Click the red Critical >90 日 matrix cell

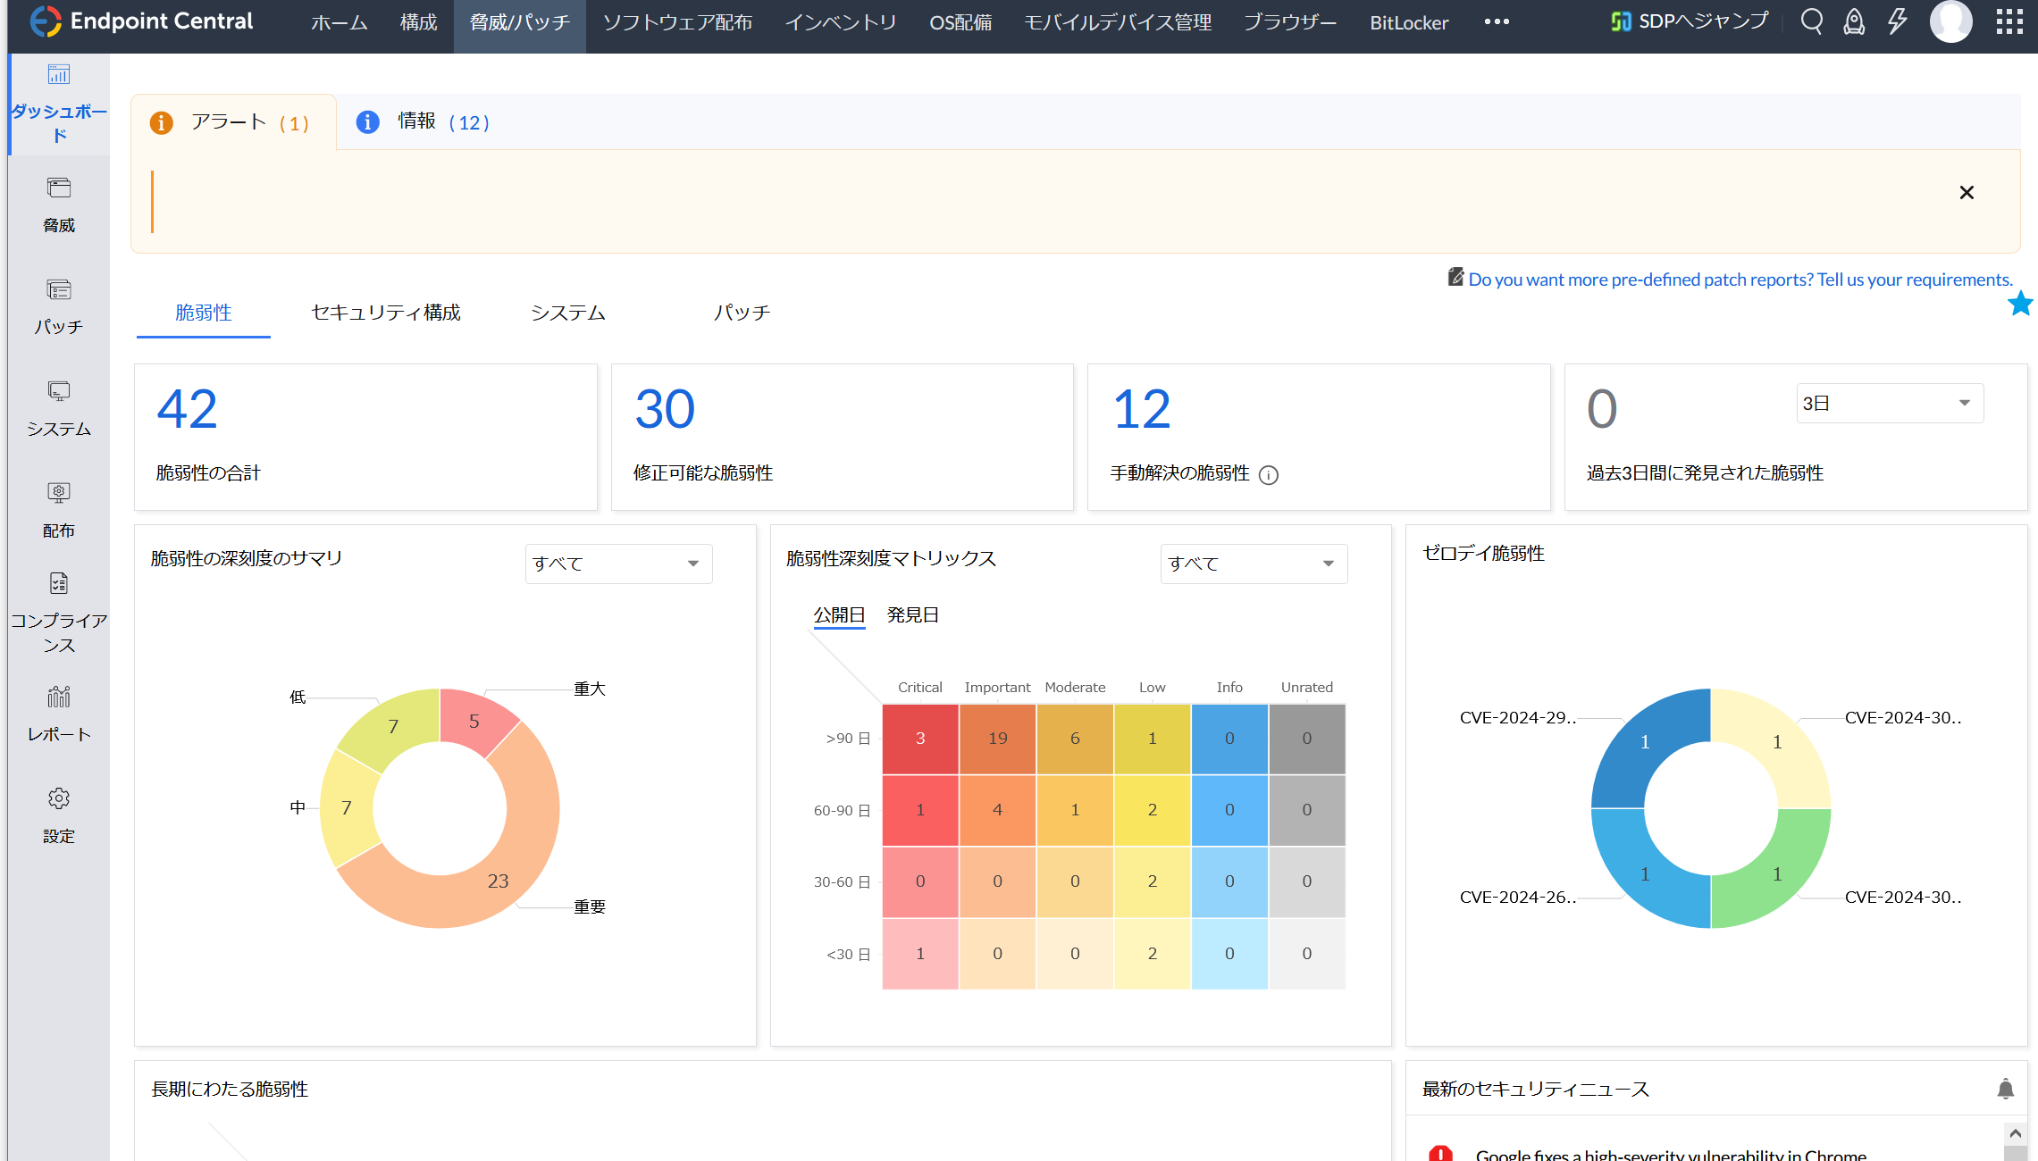(x=920, y=739)
